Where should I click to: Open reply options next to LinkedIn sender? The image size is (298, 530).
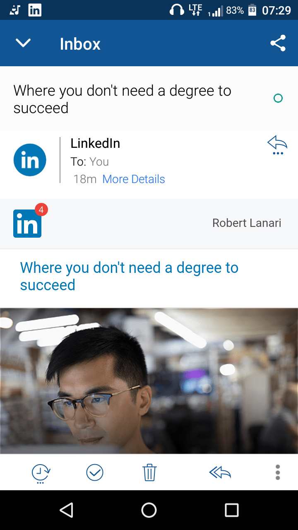coord(277,146)
